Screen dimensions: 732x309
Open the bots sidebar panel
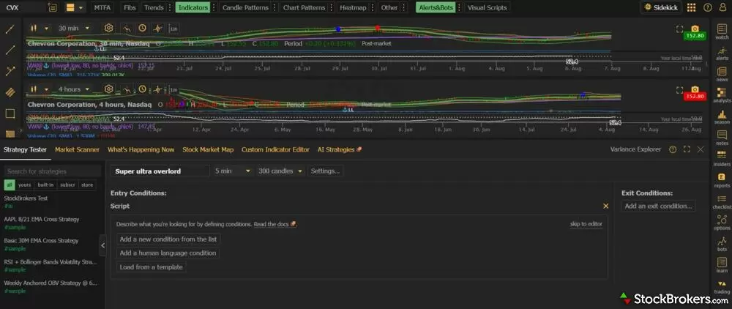coord(722,244)
